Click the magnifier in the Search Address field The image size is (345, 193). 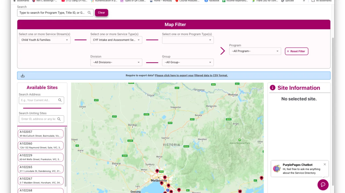pyautogui.click(x=60, y=100)
